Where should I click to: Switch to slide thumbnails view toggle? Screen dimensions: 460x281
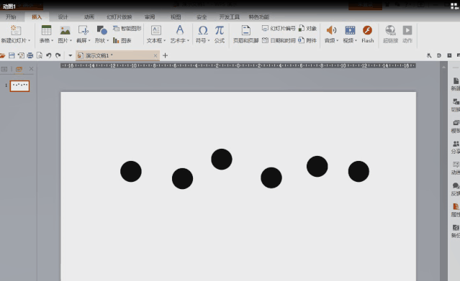19,69
